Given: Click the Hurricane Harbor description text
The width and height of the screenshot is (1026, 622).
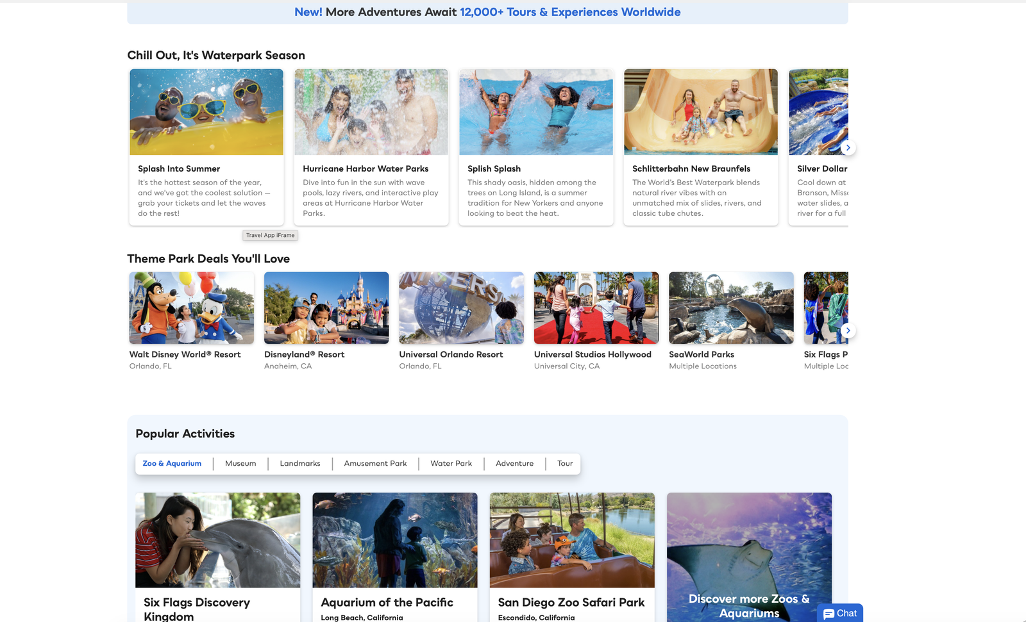Looking at the screenshot, I should (x=371, y=198).
